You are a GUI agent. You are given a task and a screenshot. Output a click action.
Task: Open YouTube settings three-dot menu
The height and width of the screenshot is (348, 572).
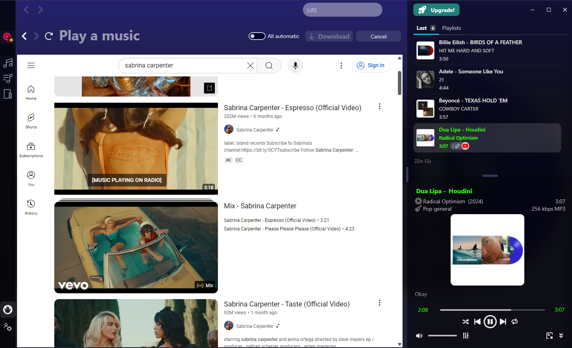click(x=341, y=66)
